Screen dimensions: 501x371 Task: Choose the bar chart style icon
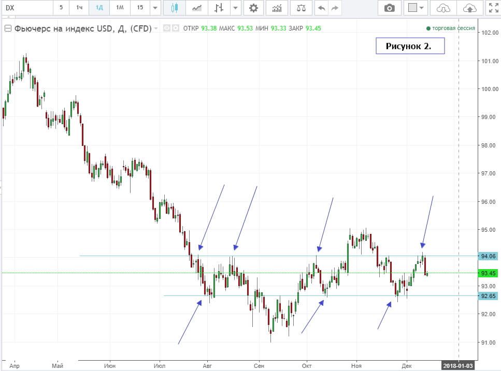tap(219, 8)
